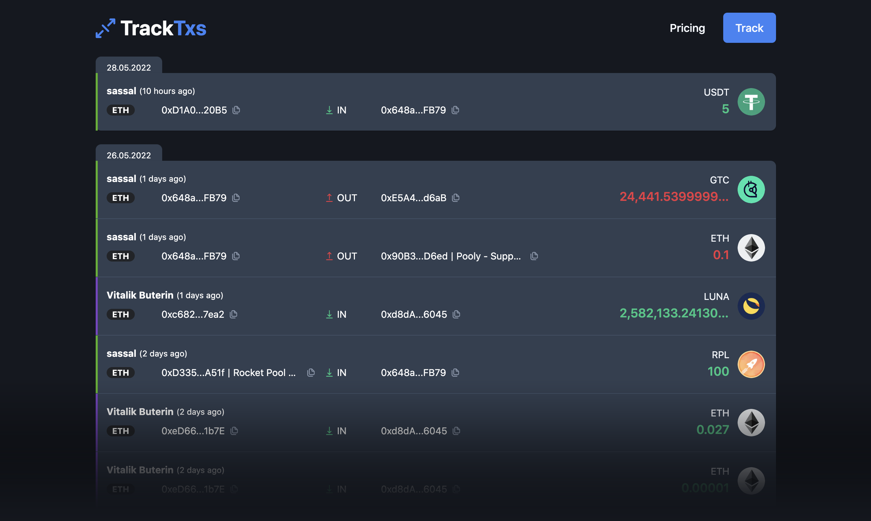The height and width of the screenshot is (521, 871).
Task: Click ETH chain badge in LUNA row
Action: pyautogui.click(x=120, y=315)
